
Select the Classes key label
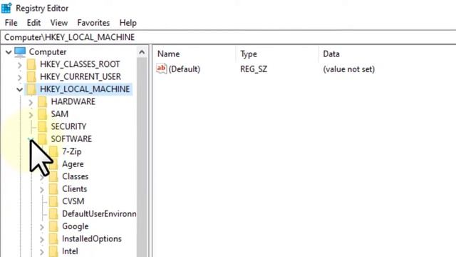pos(75,176)
